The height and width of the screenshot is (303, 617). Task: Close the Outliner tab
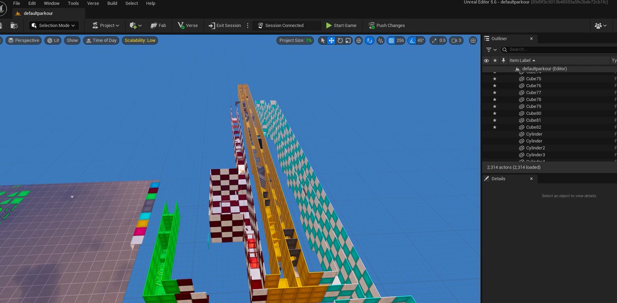pos(531,39)
